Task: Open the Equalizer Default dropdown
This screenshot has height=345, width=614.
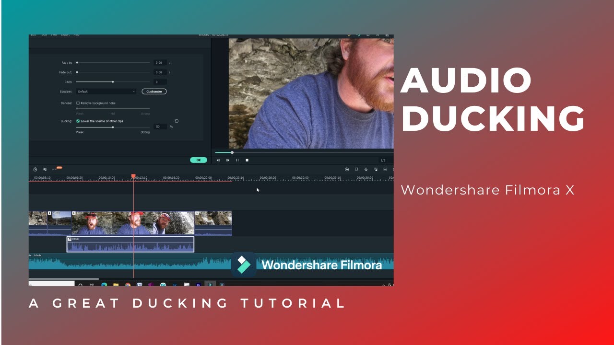Action: tap(106, 92)
